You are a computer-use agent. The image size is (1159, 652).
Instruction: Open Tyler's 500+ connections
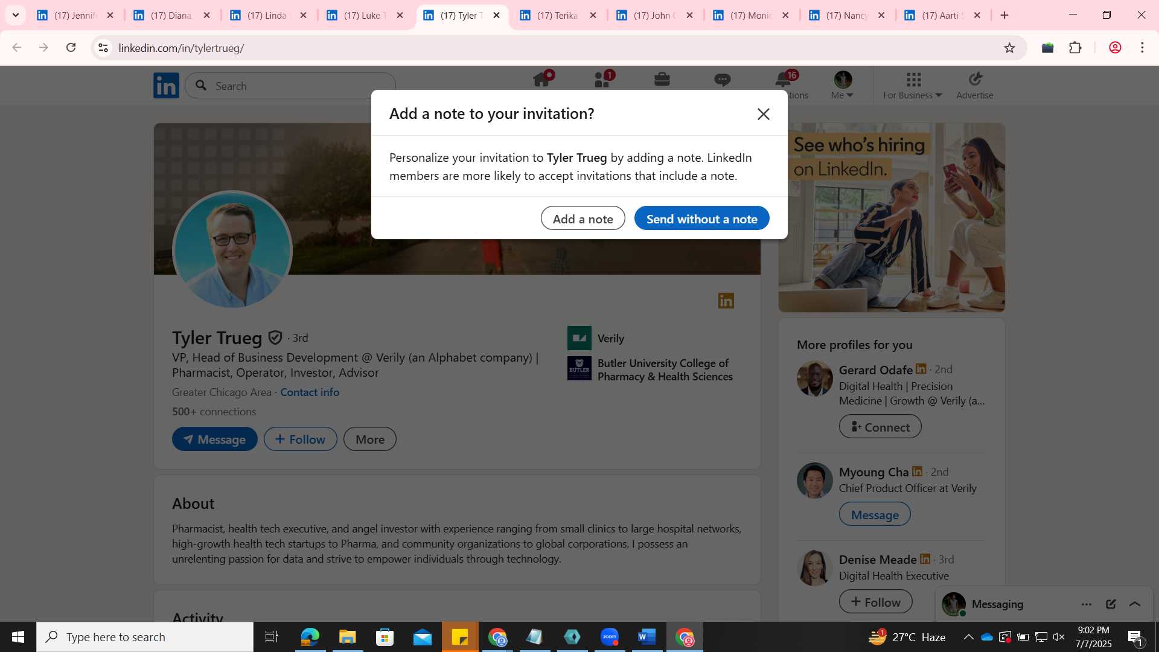214,412
